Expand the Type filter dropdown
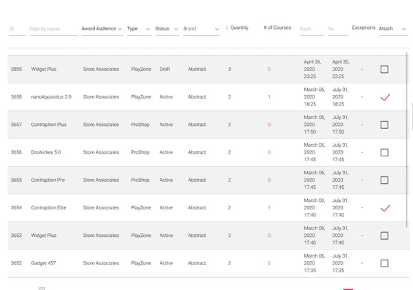The height and width of the screenshot is (290, 413). tap(139, 29)
